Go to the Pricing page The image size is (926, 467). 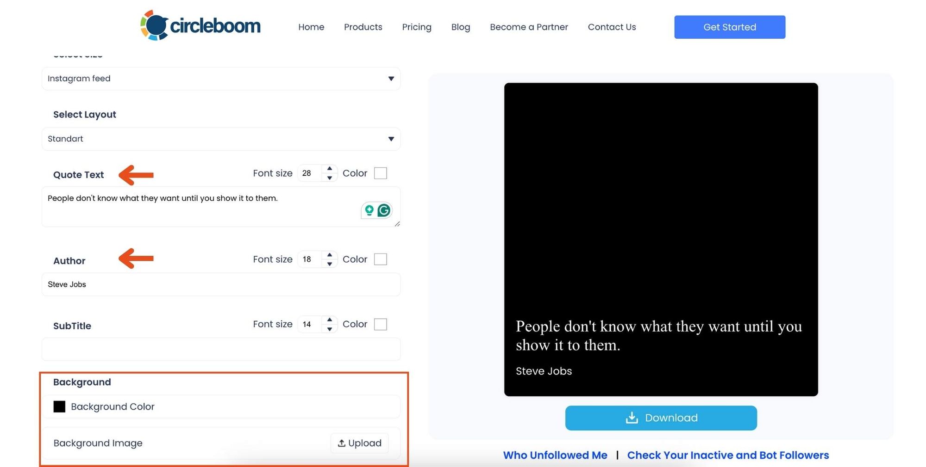(417, 27)
